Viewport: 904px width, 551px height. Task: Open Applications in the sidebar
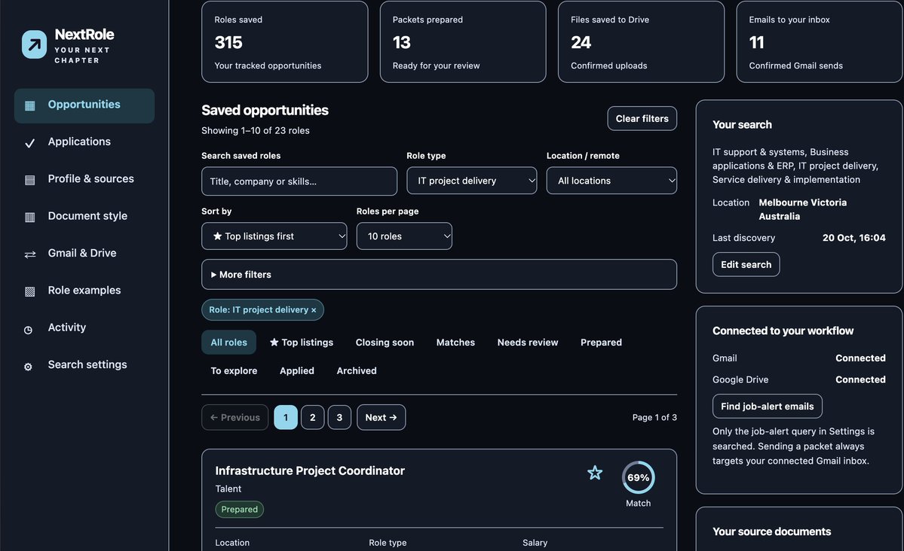point(84,142)
